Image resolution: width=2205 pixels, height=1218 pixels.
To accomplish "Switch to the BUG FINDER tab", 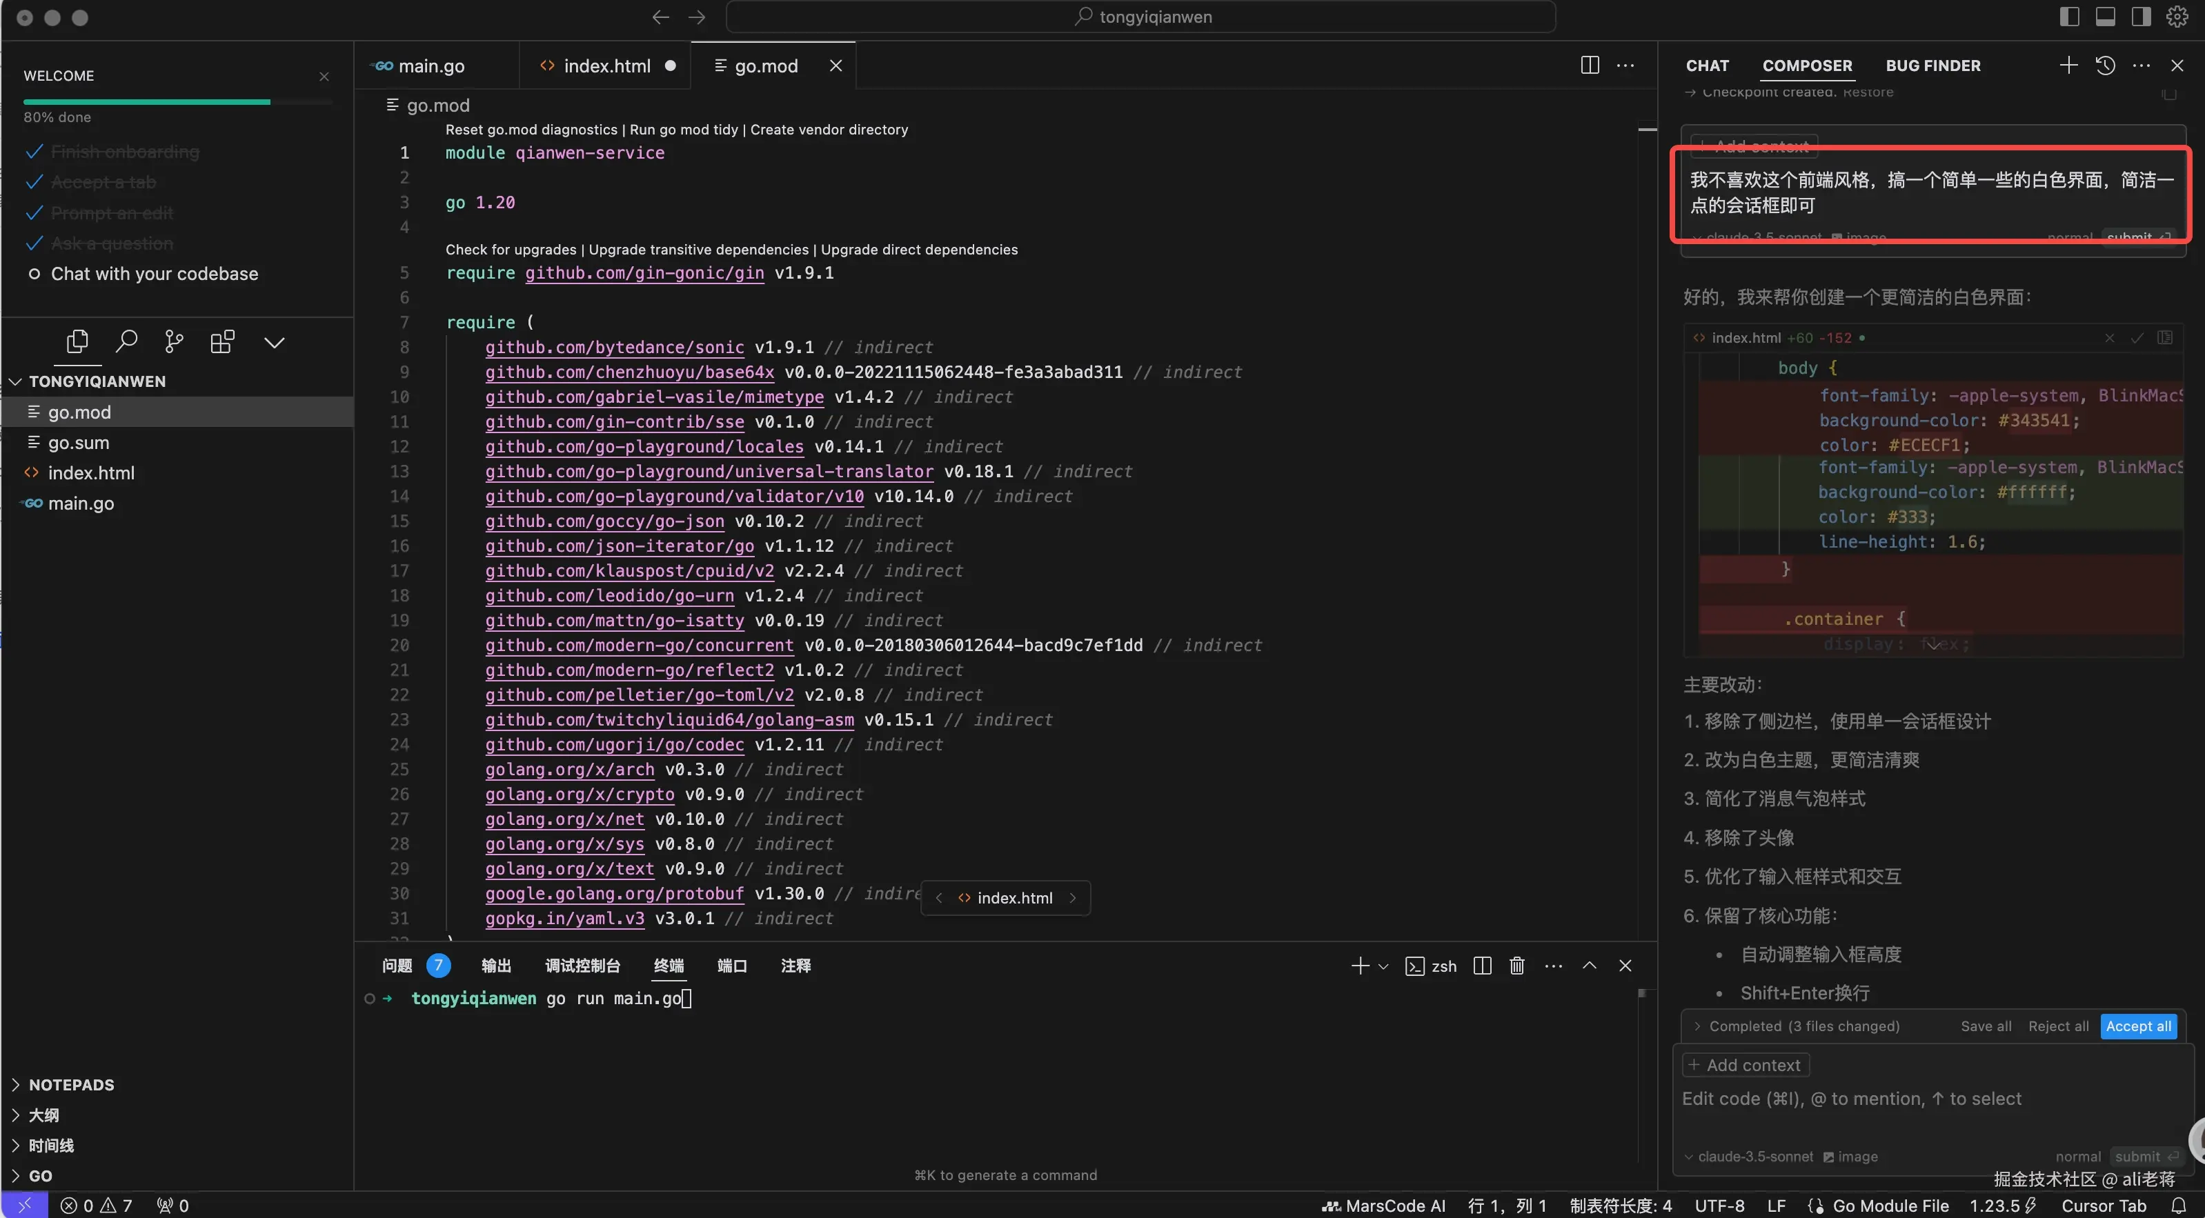I will (x=1932, y=65).
